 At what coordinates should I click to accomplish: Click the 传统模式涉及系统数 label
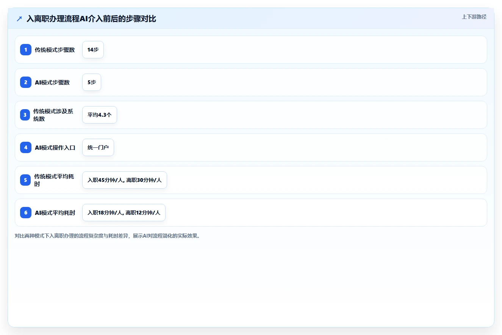[x=53, y=115]
